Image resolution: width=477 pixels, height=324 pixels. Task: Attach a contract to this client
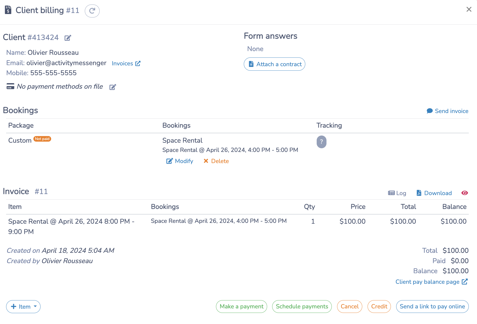tap(274, 64)
